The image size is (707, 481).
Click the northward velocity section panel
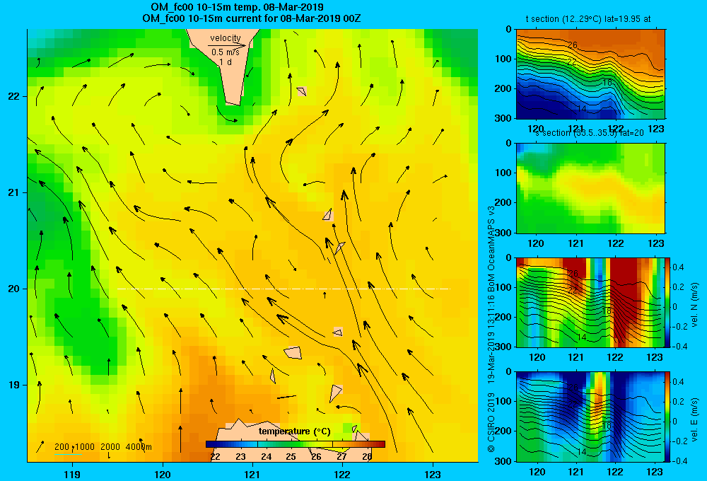tap(590, 302)
